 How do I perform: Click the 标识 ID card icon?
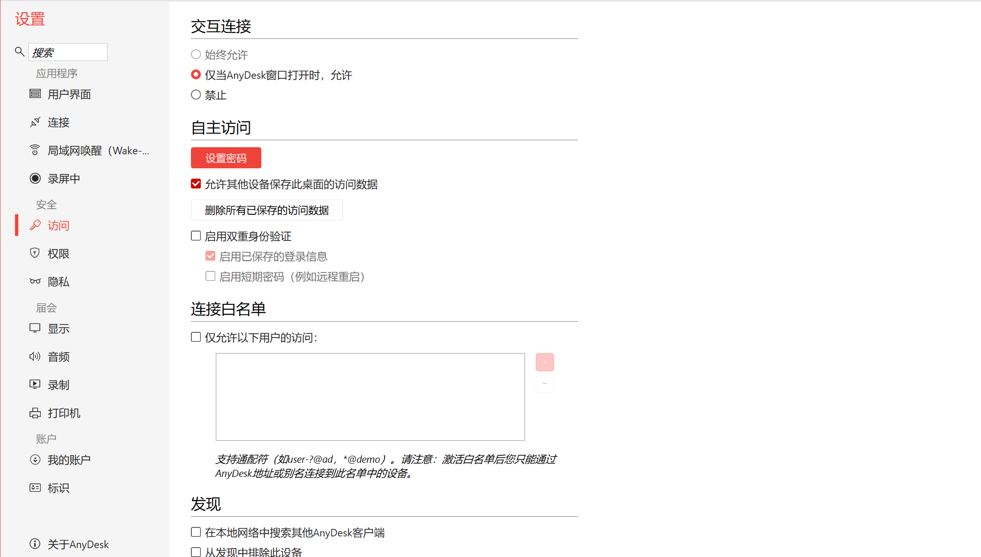pyautogui.click(x=35, y=488)
